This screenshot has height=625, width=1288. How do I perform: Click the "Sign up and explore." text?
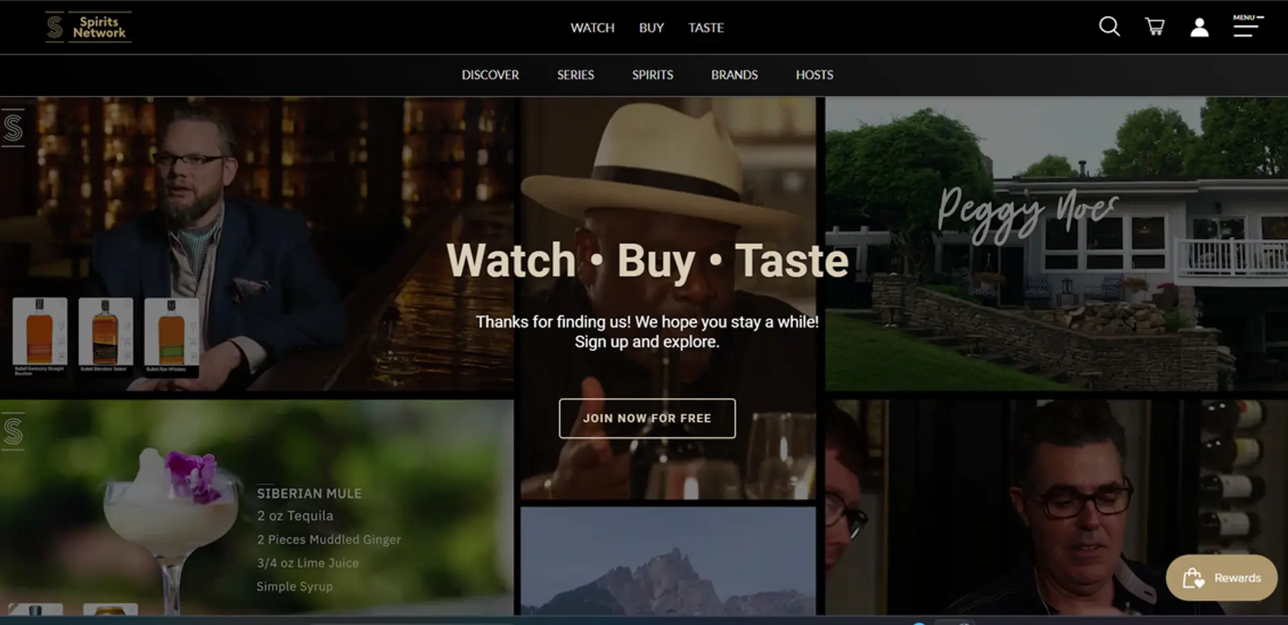pos(647,342)
